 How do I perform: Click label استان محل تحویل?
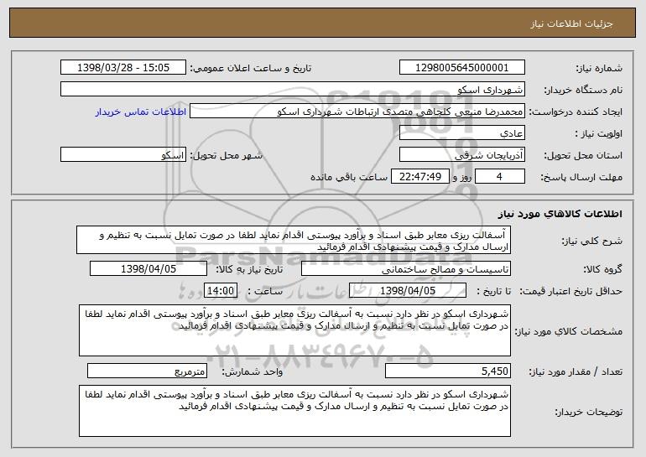coord(583,156)
